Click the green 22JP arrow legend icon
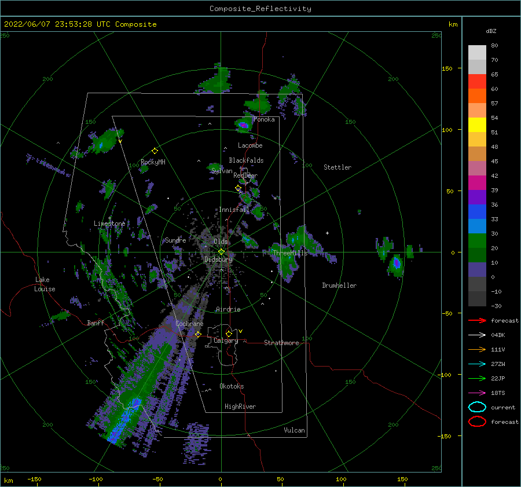Image resolution: width=521 pixels, height=487 pixels. pos(477,378)
